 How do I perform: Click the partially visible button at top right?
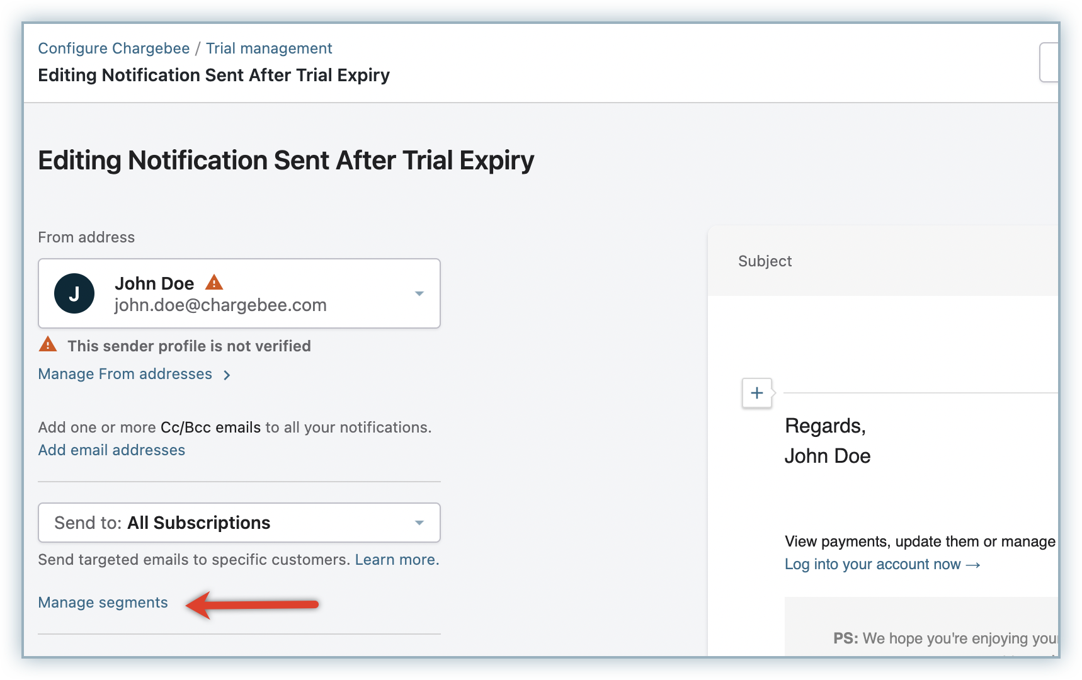(1048, 62)
